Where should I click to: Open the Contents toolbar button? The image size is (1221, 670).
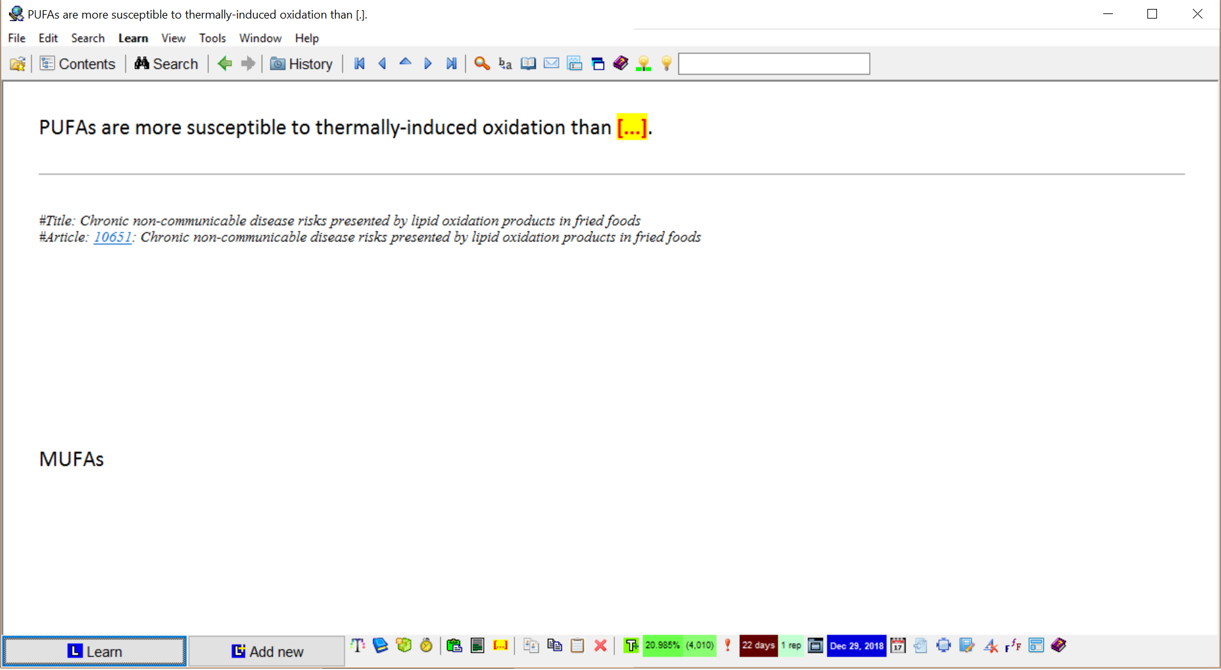pyautogui.click(x=77, y=64)
